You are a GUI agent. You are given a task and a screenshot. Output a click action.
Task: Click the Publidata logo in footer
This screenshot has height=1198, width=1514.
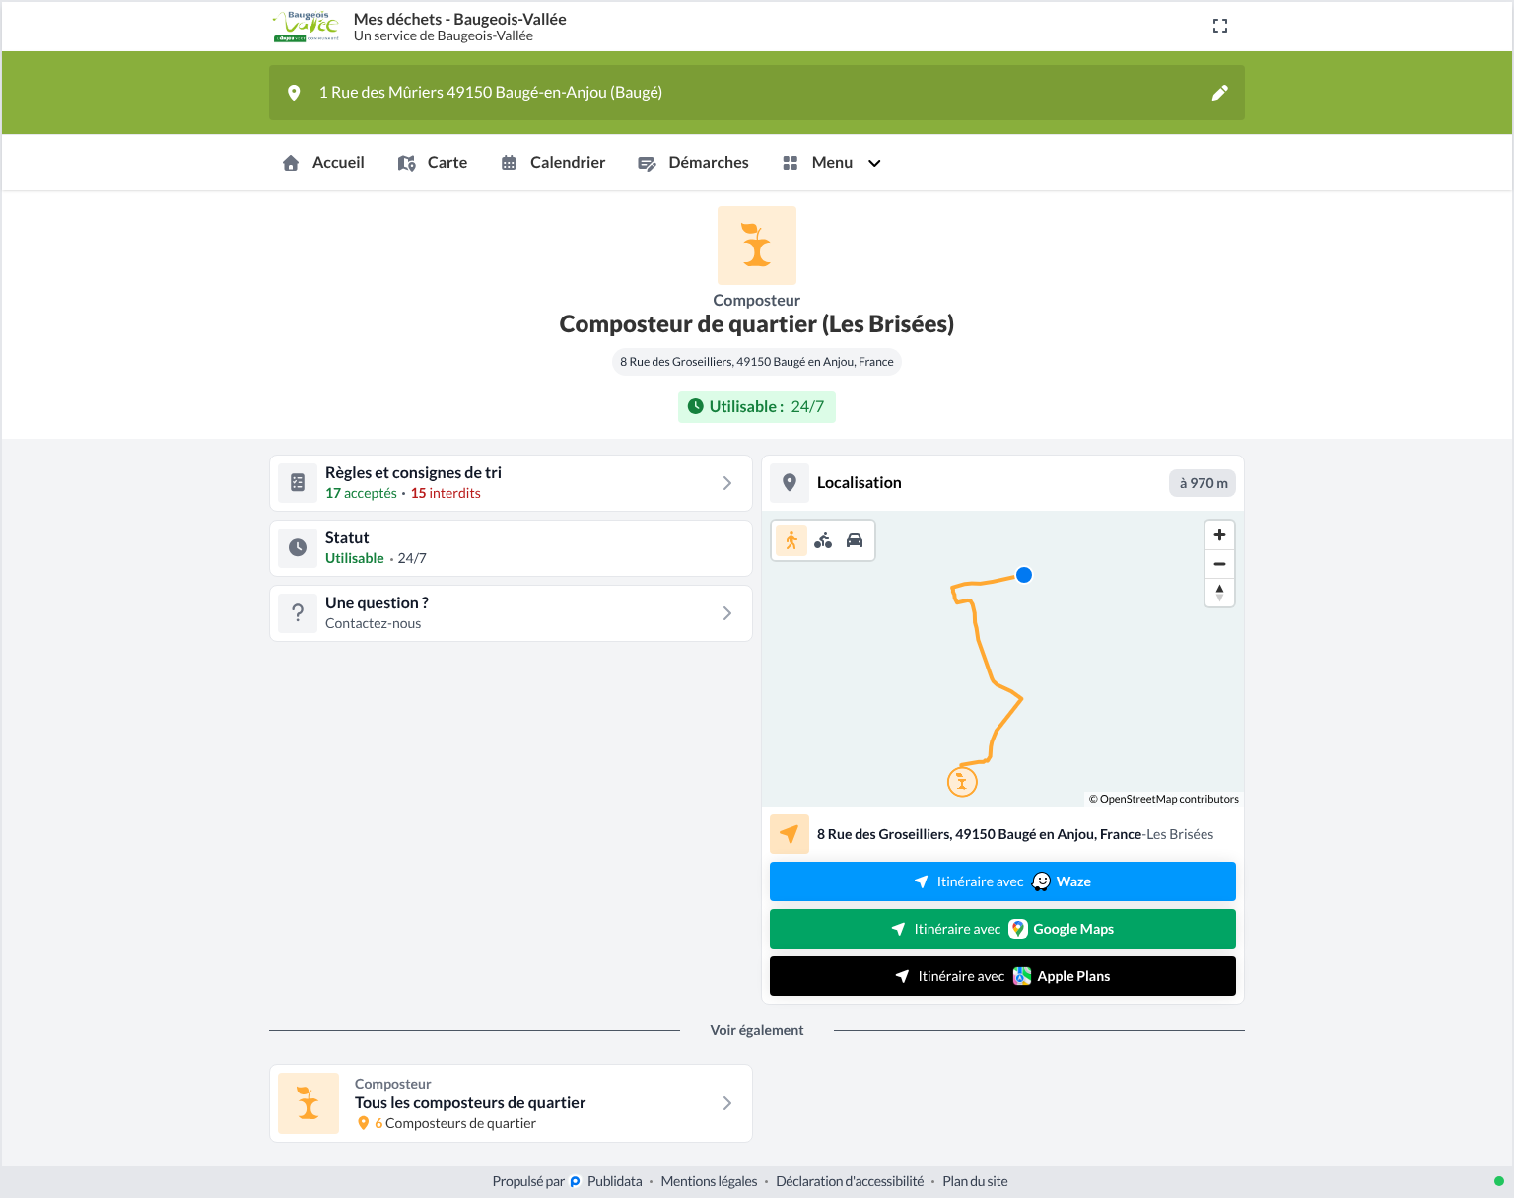point(576,1182)
